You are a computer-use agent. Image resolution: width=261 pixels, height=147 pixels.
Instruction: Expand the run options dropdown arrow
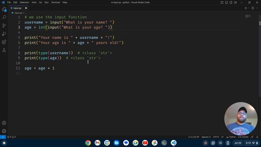249,8
